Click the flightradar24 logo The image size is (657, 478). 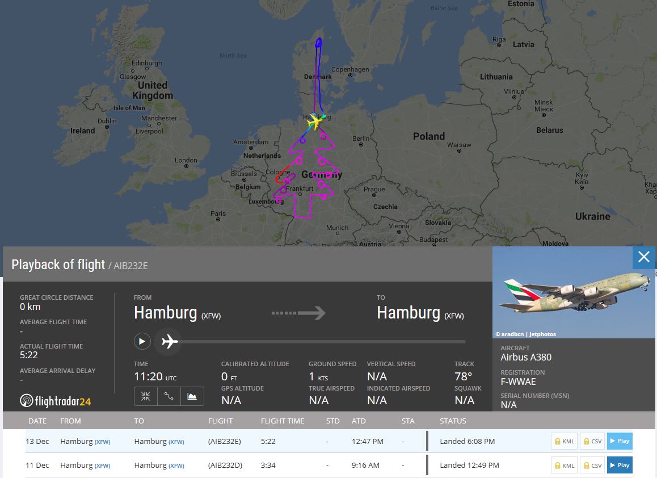(55, 401)
